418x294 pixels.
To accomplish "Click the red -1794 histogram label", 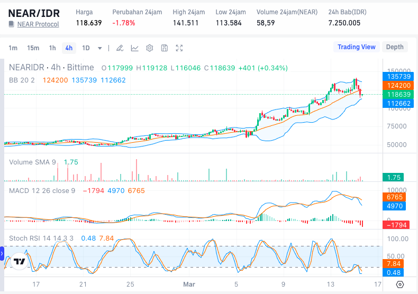I will pos(396,225).
